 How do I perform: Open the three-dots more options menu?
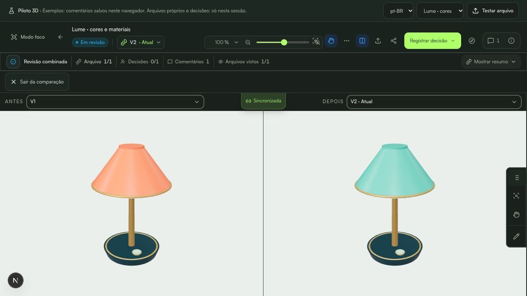[x=347, y=41]
